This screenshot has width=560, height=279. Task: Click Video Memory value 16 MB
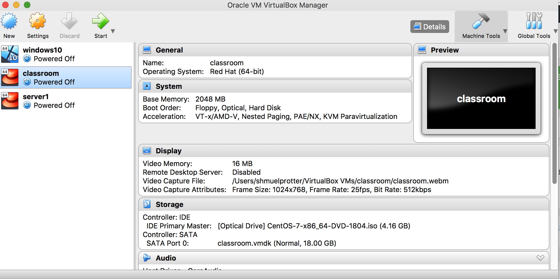242,164
